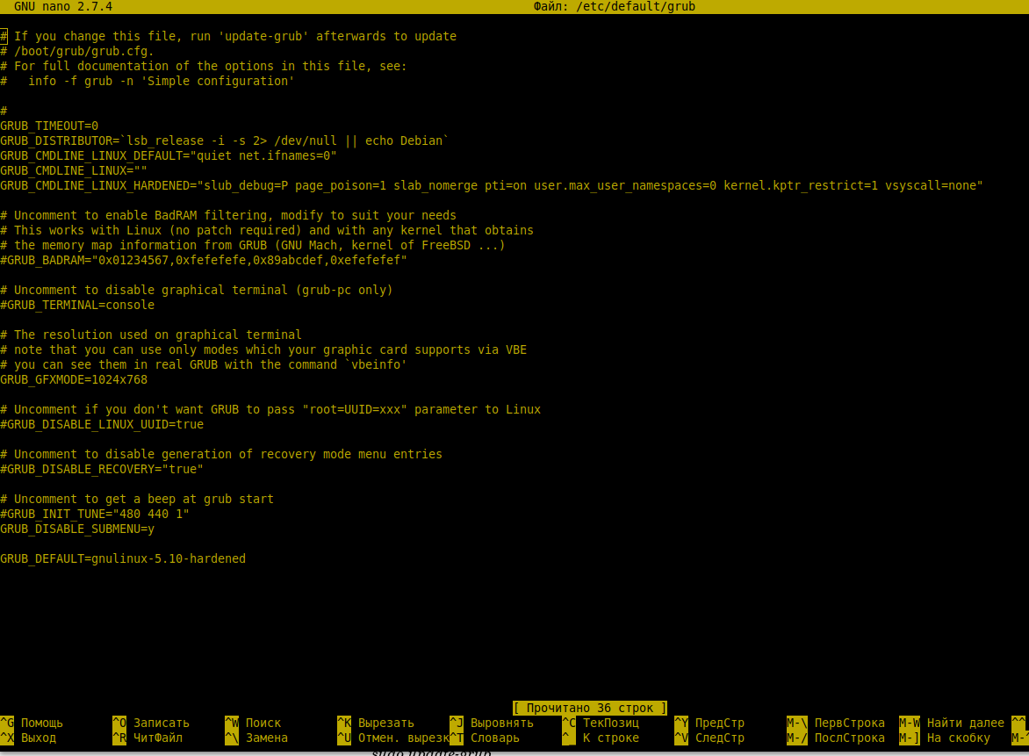
Task: Click the comment mentioning /boot/grub/grub.cfg
Action: pos(77,51)
